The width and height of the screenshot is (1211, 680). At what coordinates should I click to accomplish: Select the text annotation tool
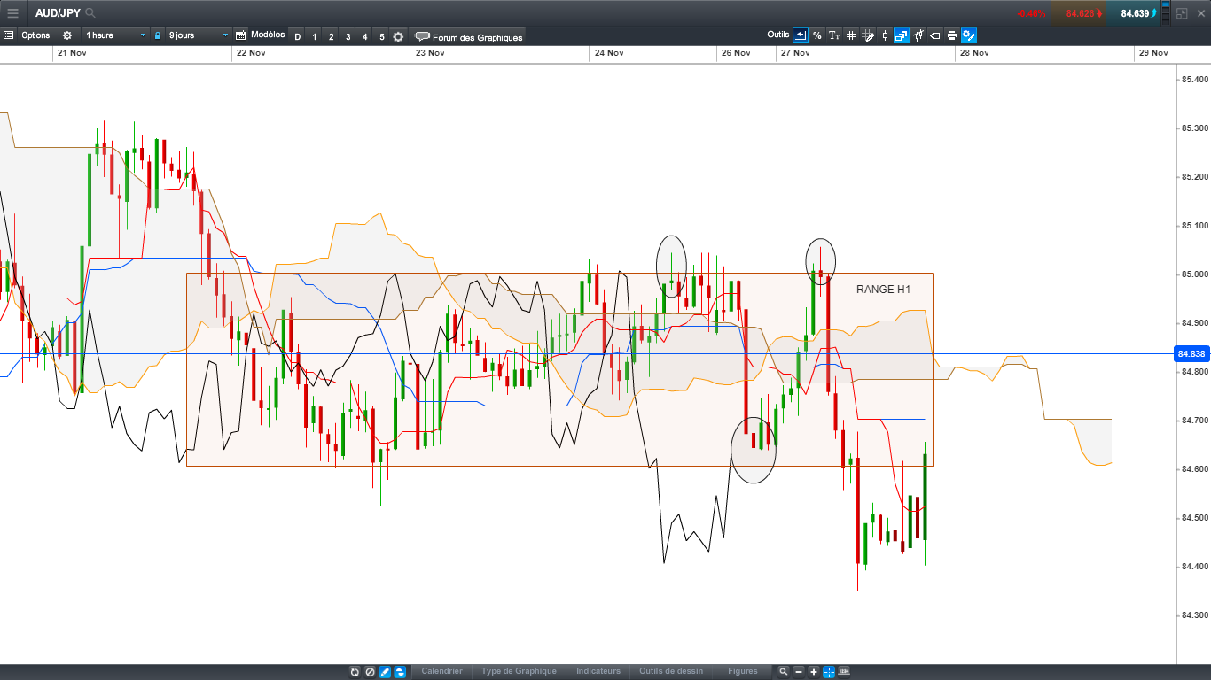click(833, 35)
